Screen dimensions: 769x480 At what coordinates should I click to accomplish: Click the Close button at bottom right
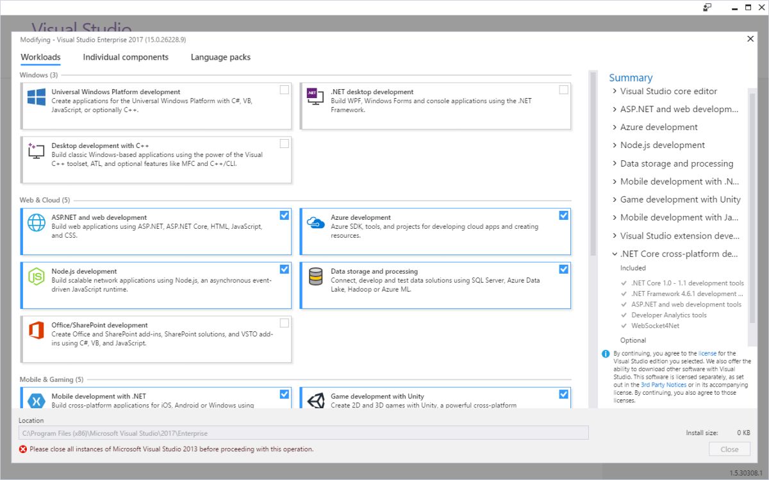[729, 449]
